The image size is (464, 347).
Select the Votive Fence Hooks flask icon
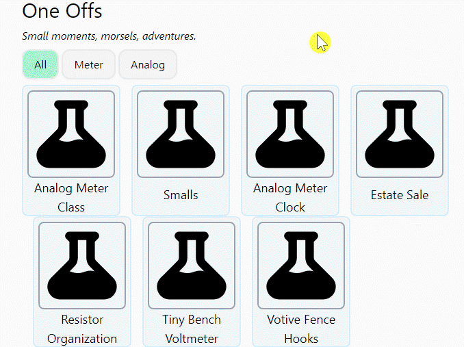pos(301,266)
